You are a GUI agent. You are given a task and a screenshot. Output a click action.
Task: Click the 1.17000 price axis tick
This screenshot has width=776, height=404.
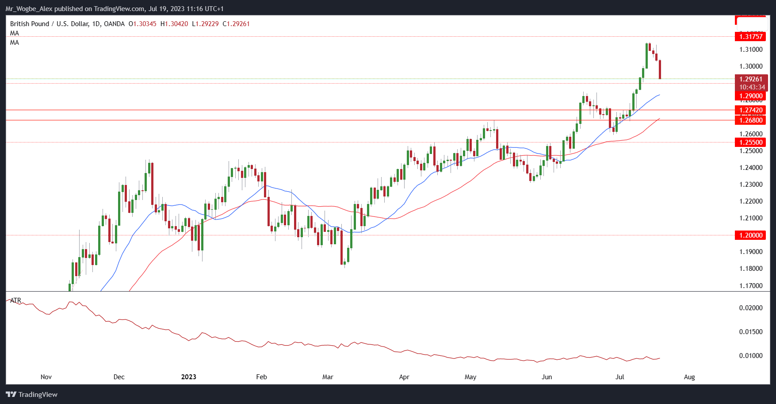tap(751, 286)
